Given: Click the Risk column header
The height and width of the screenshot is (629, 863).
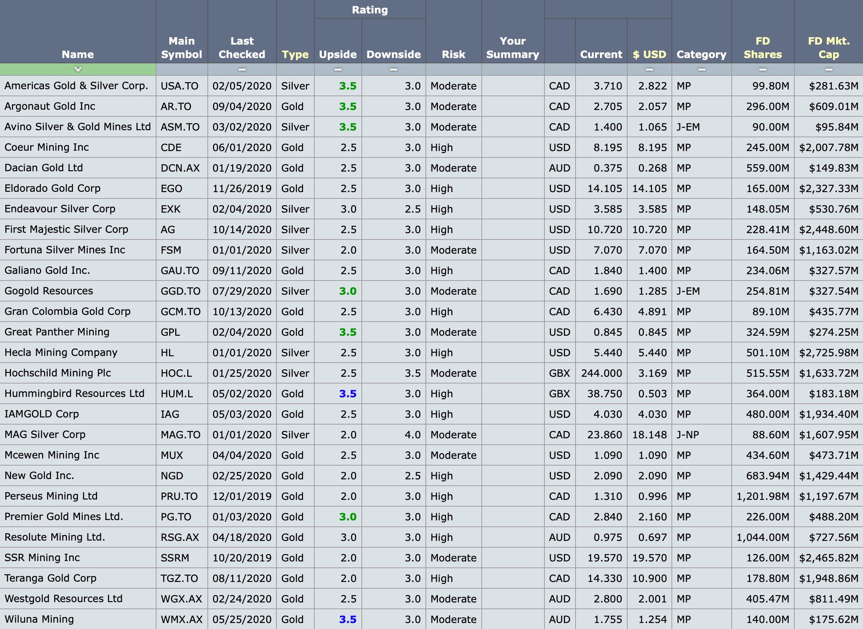Looking at the screenshot, I should click(x=453, y=54).
